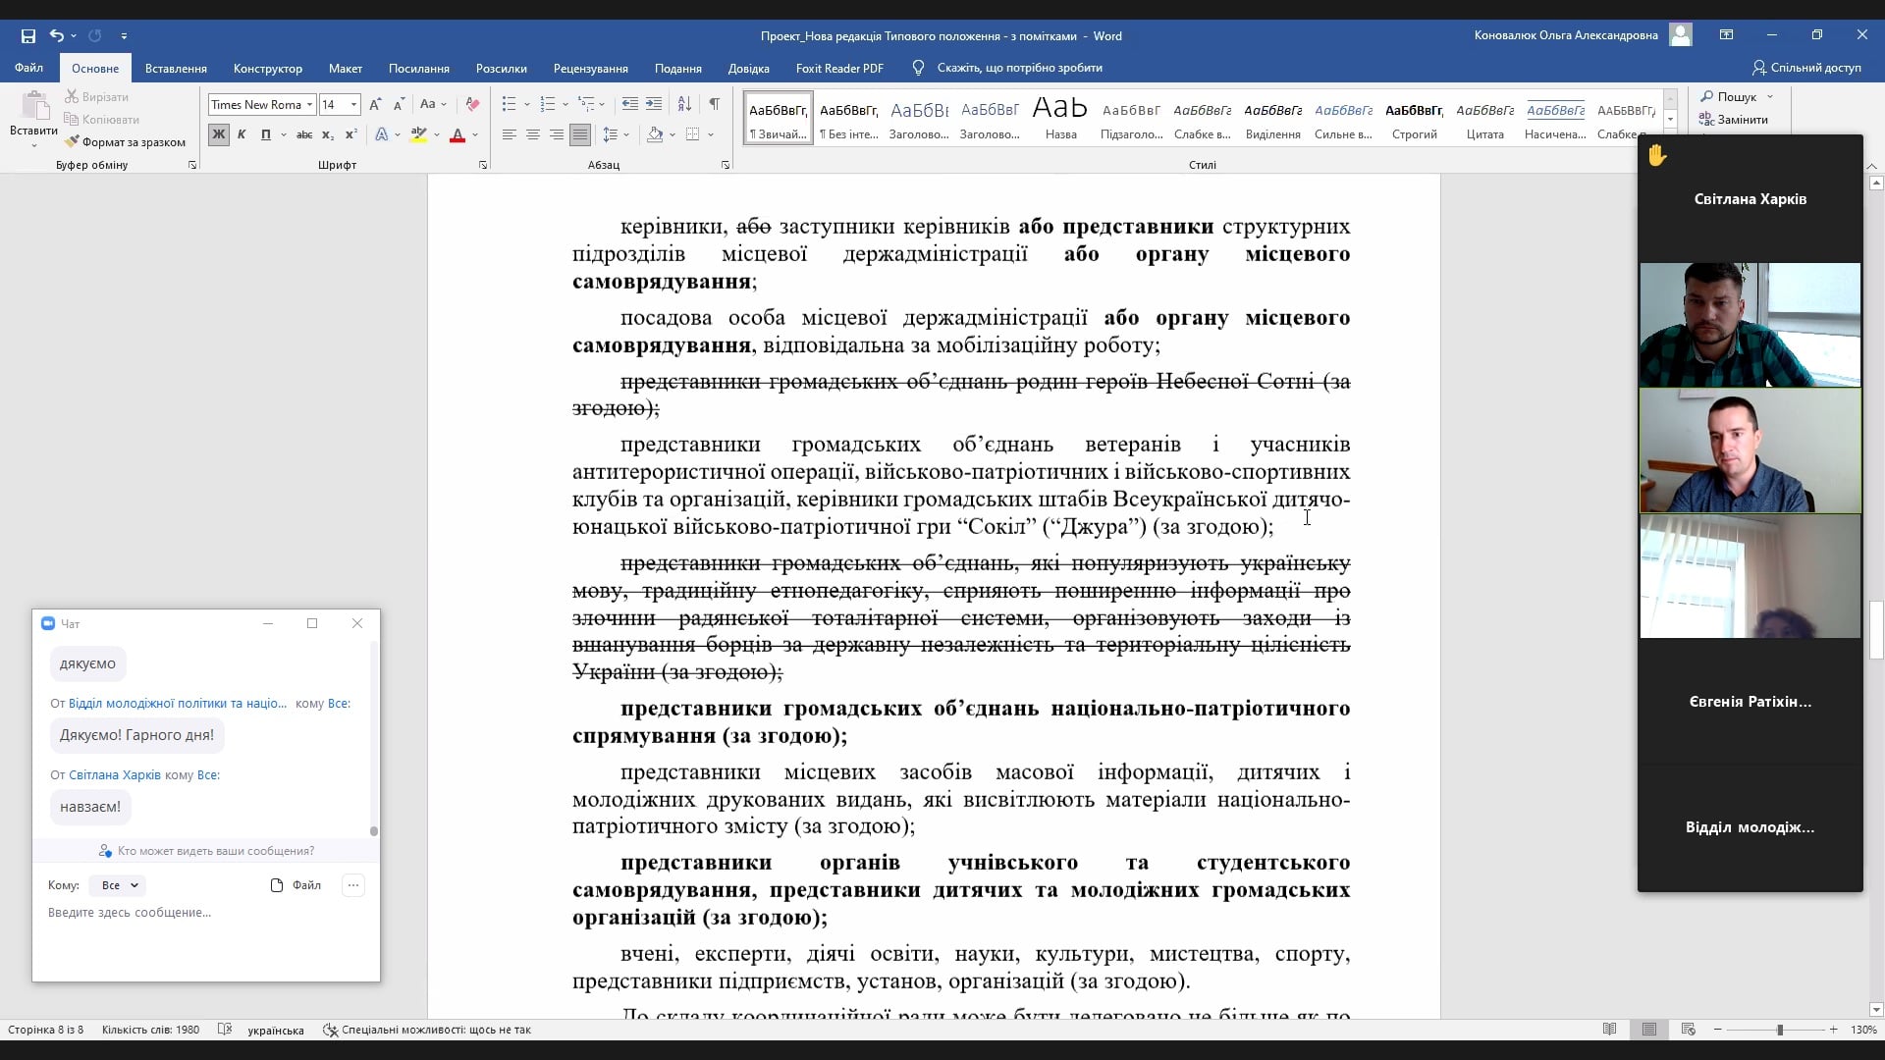Sort the selected text alphabetically
This screenshot has width=1885, height=1060.
[685, 104]
